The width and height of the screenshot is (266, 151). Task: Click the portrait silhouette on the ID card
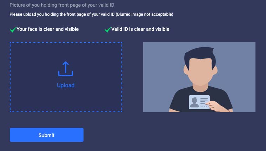[x=194, y=103]
